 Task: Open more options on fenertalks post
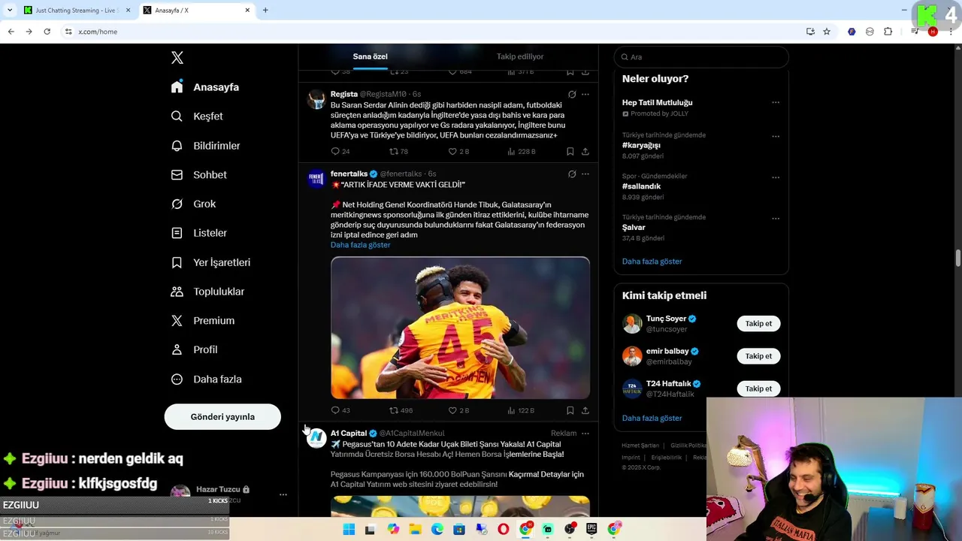(585, 174)
